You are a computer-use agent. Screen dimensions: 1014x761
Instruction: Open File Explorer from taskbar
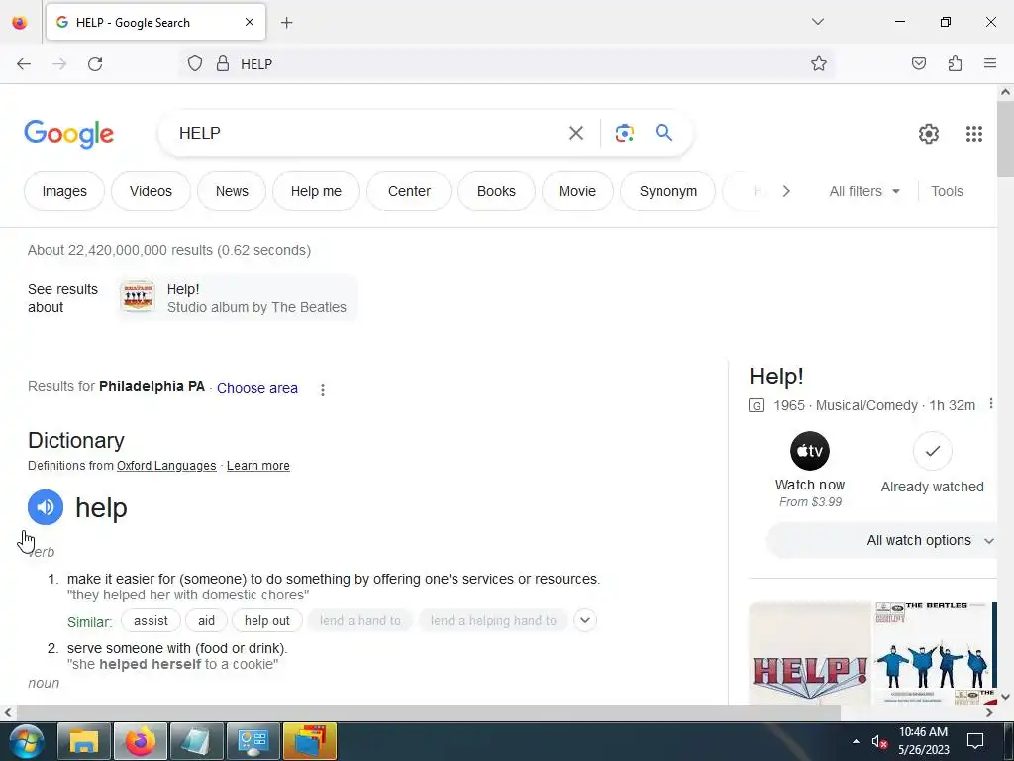point(84,741)
